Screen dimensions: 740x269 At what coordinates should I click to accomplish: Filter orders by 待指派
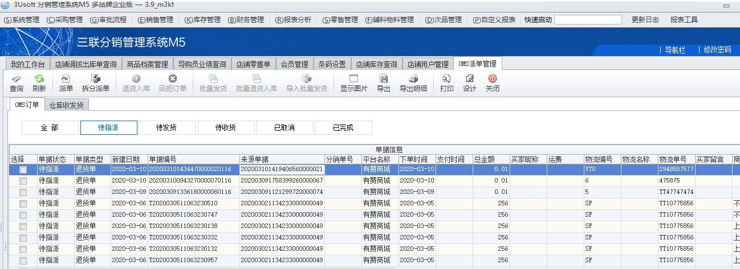pos(108,127)
